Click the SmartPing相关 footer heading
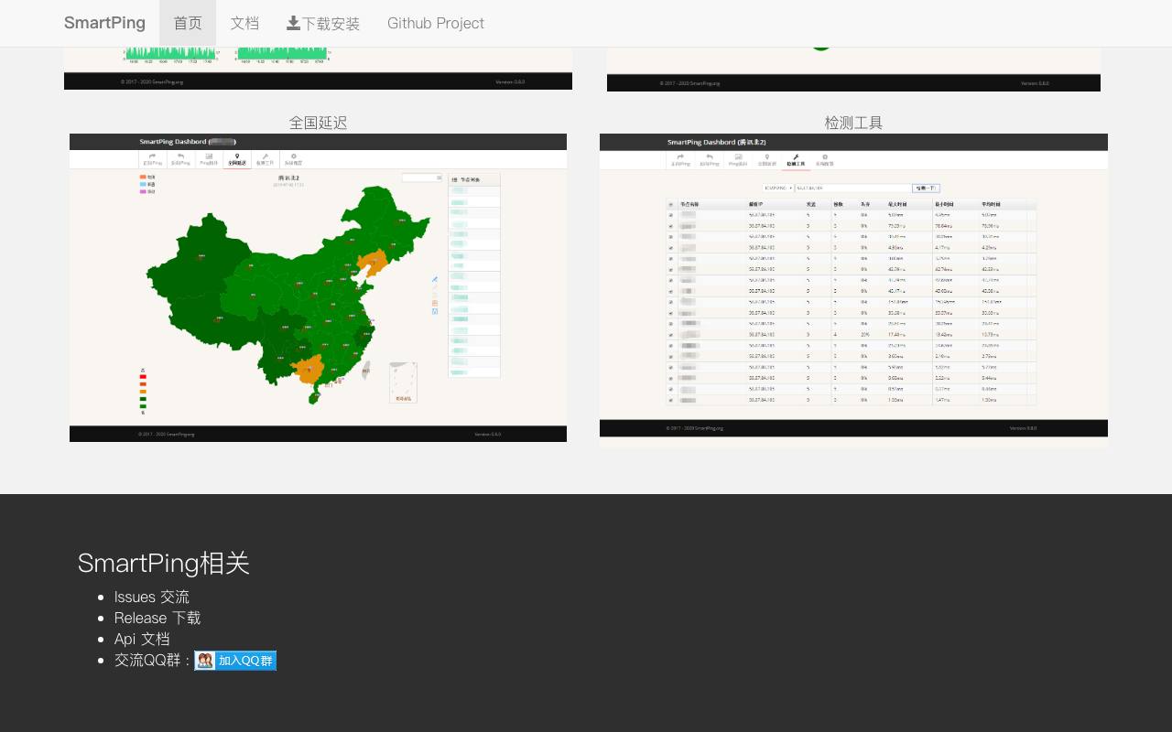Viewport: 1172px width, 732px height. coord(164,563)
